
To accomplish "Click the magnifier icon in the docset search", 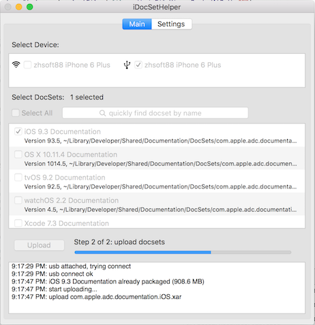I will 102,113.
